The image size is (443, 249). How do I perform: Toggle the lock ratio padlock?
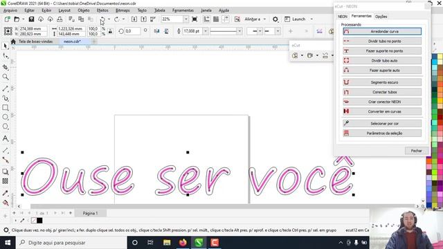point(110,31)
